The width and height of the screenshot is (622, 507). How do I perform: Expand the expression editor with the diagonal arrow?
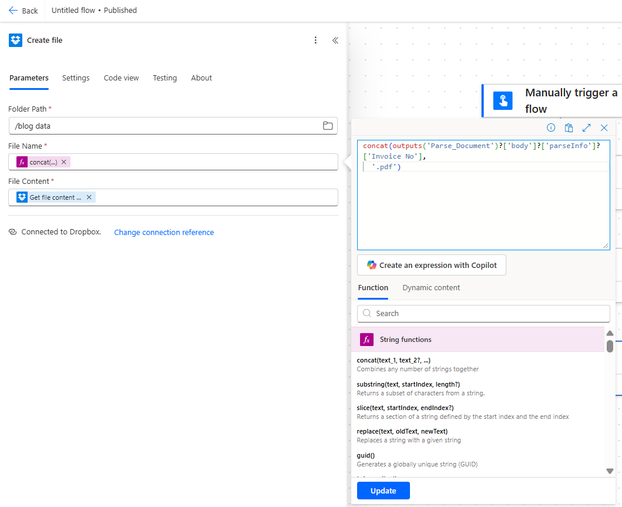[x=586, y=127]
